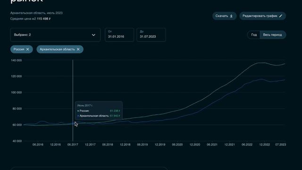This screenshot has width=302, height=170.
Task: Open Редактировать график editor
Action: (x=262, y=16)
